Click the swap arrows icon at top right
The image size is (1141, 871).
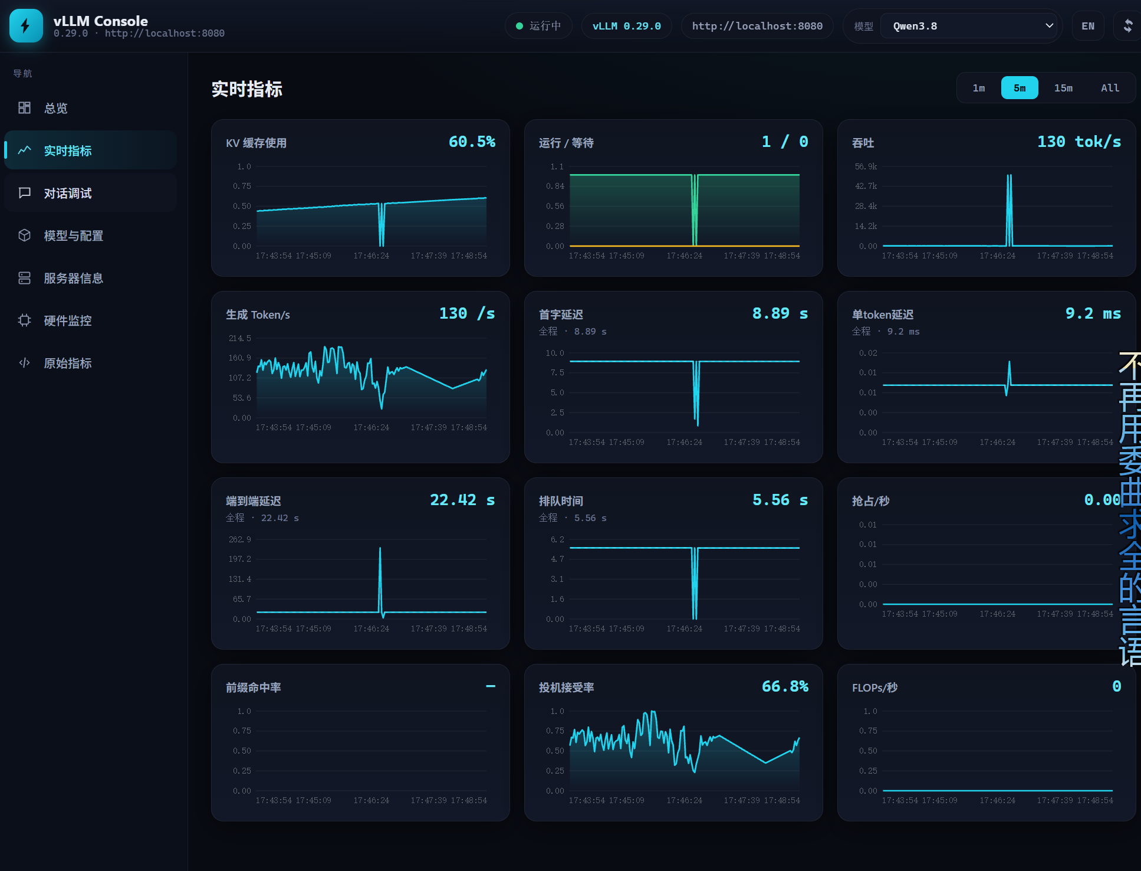tap(1127, 26)
